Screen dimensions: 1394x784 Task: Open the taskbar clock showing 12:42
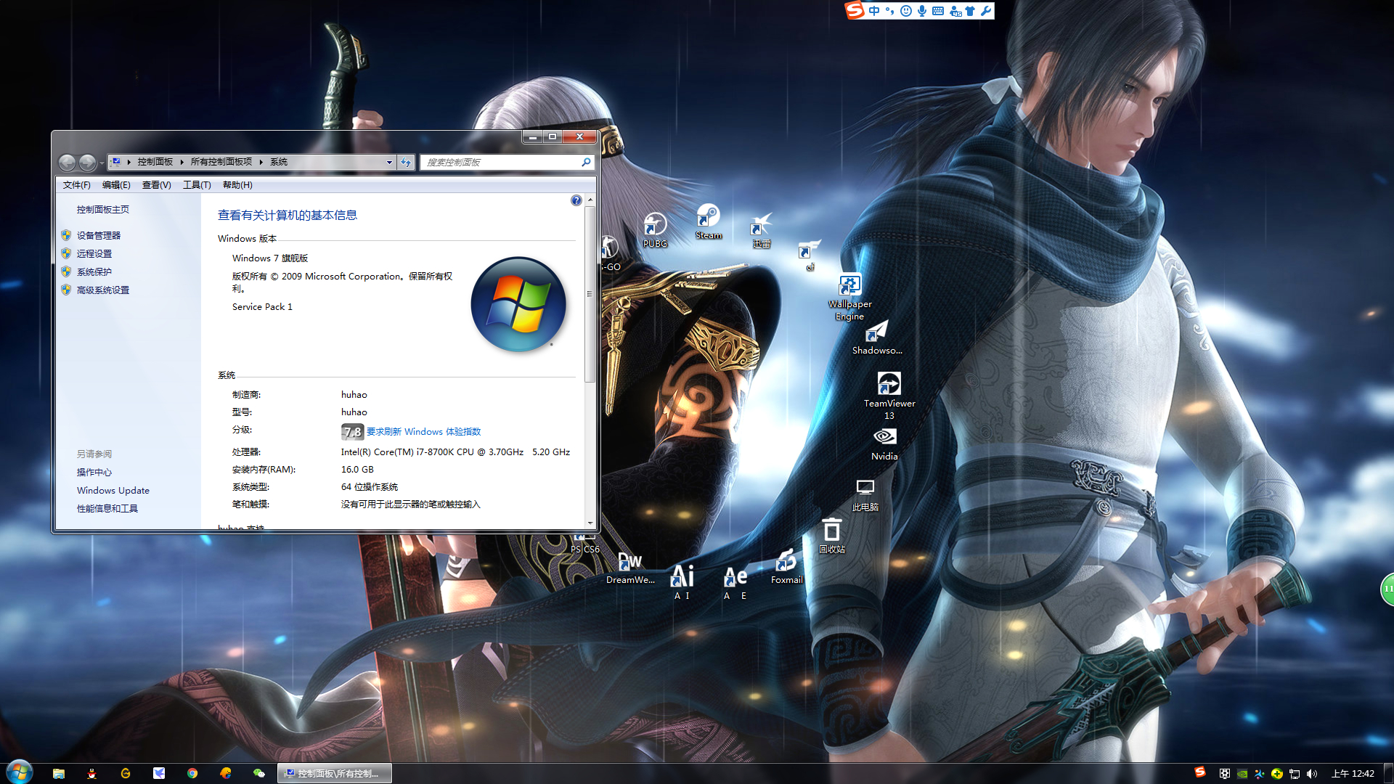(1353, 774)
